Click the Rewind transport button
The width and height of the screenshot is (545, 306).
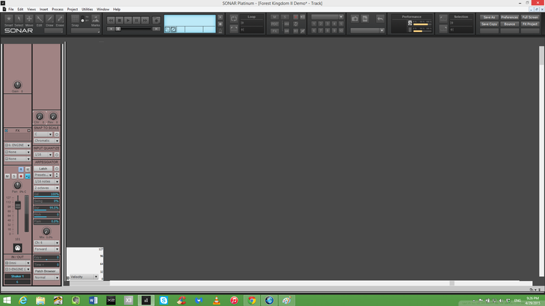click(x=111, y=21)
